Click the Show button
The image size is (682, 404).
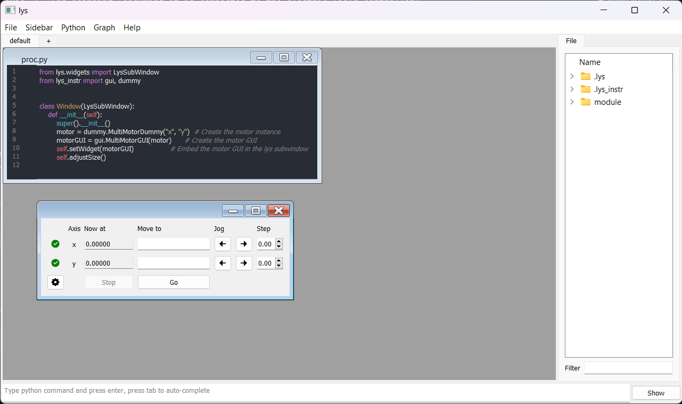(655, 393)
